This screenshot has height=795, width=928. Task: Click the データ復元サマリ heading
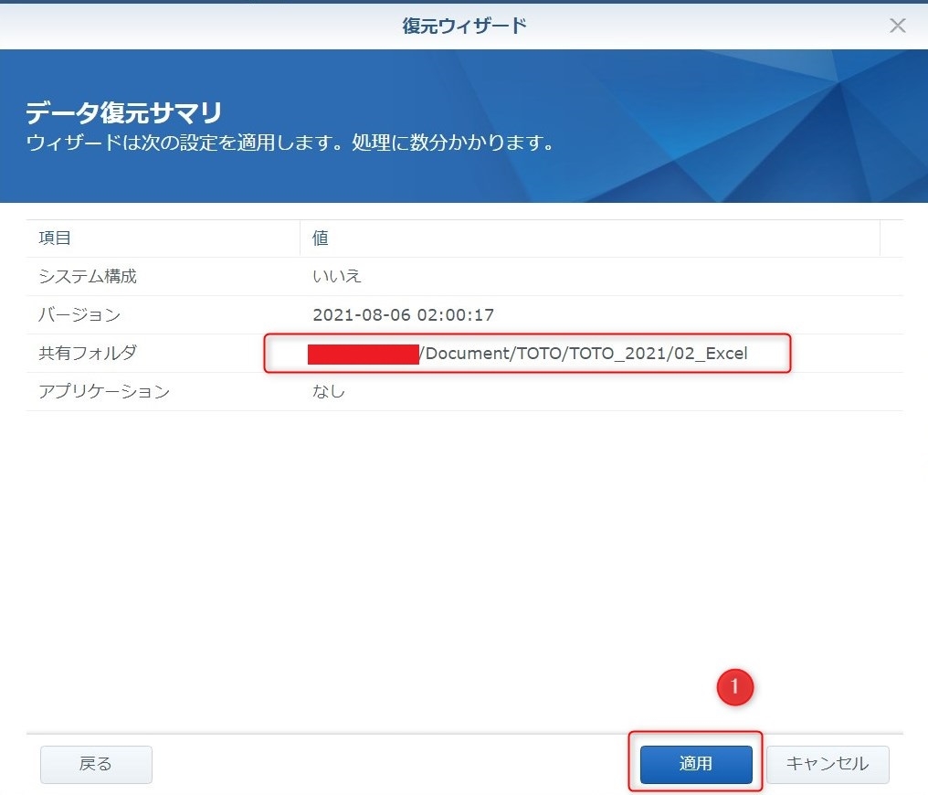coord(123,113)
